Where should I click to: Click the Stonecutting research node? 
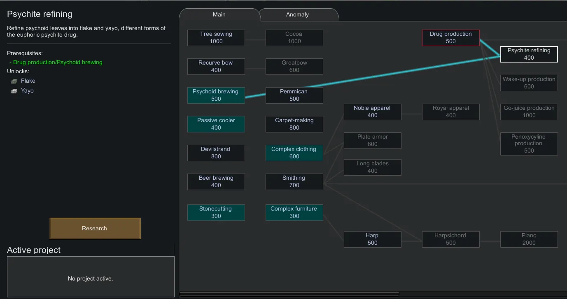(216, 213)
